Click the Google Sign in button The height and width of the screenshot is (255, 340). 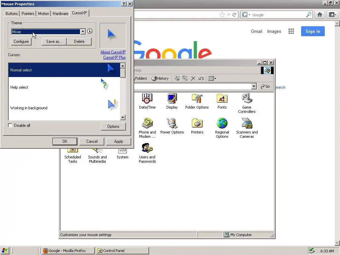313,31
